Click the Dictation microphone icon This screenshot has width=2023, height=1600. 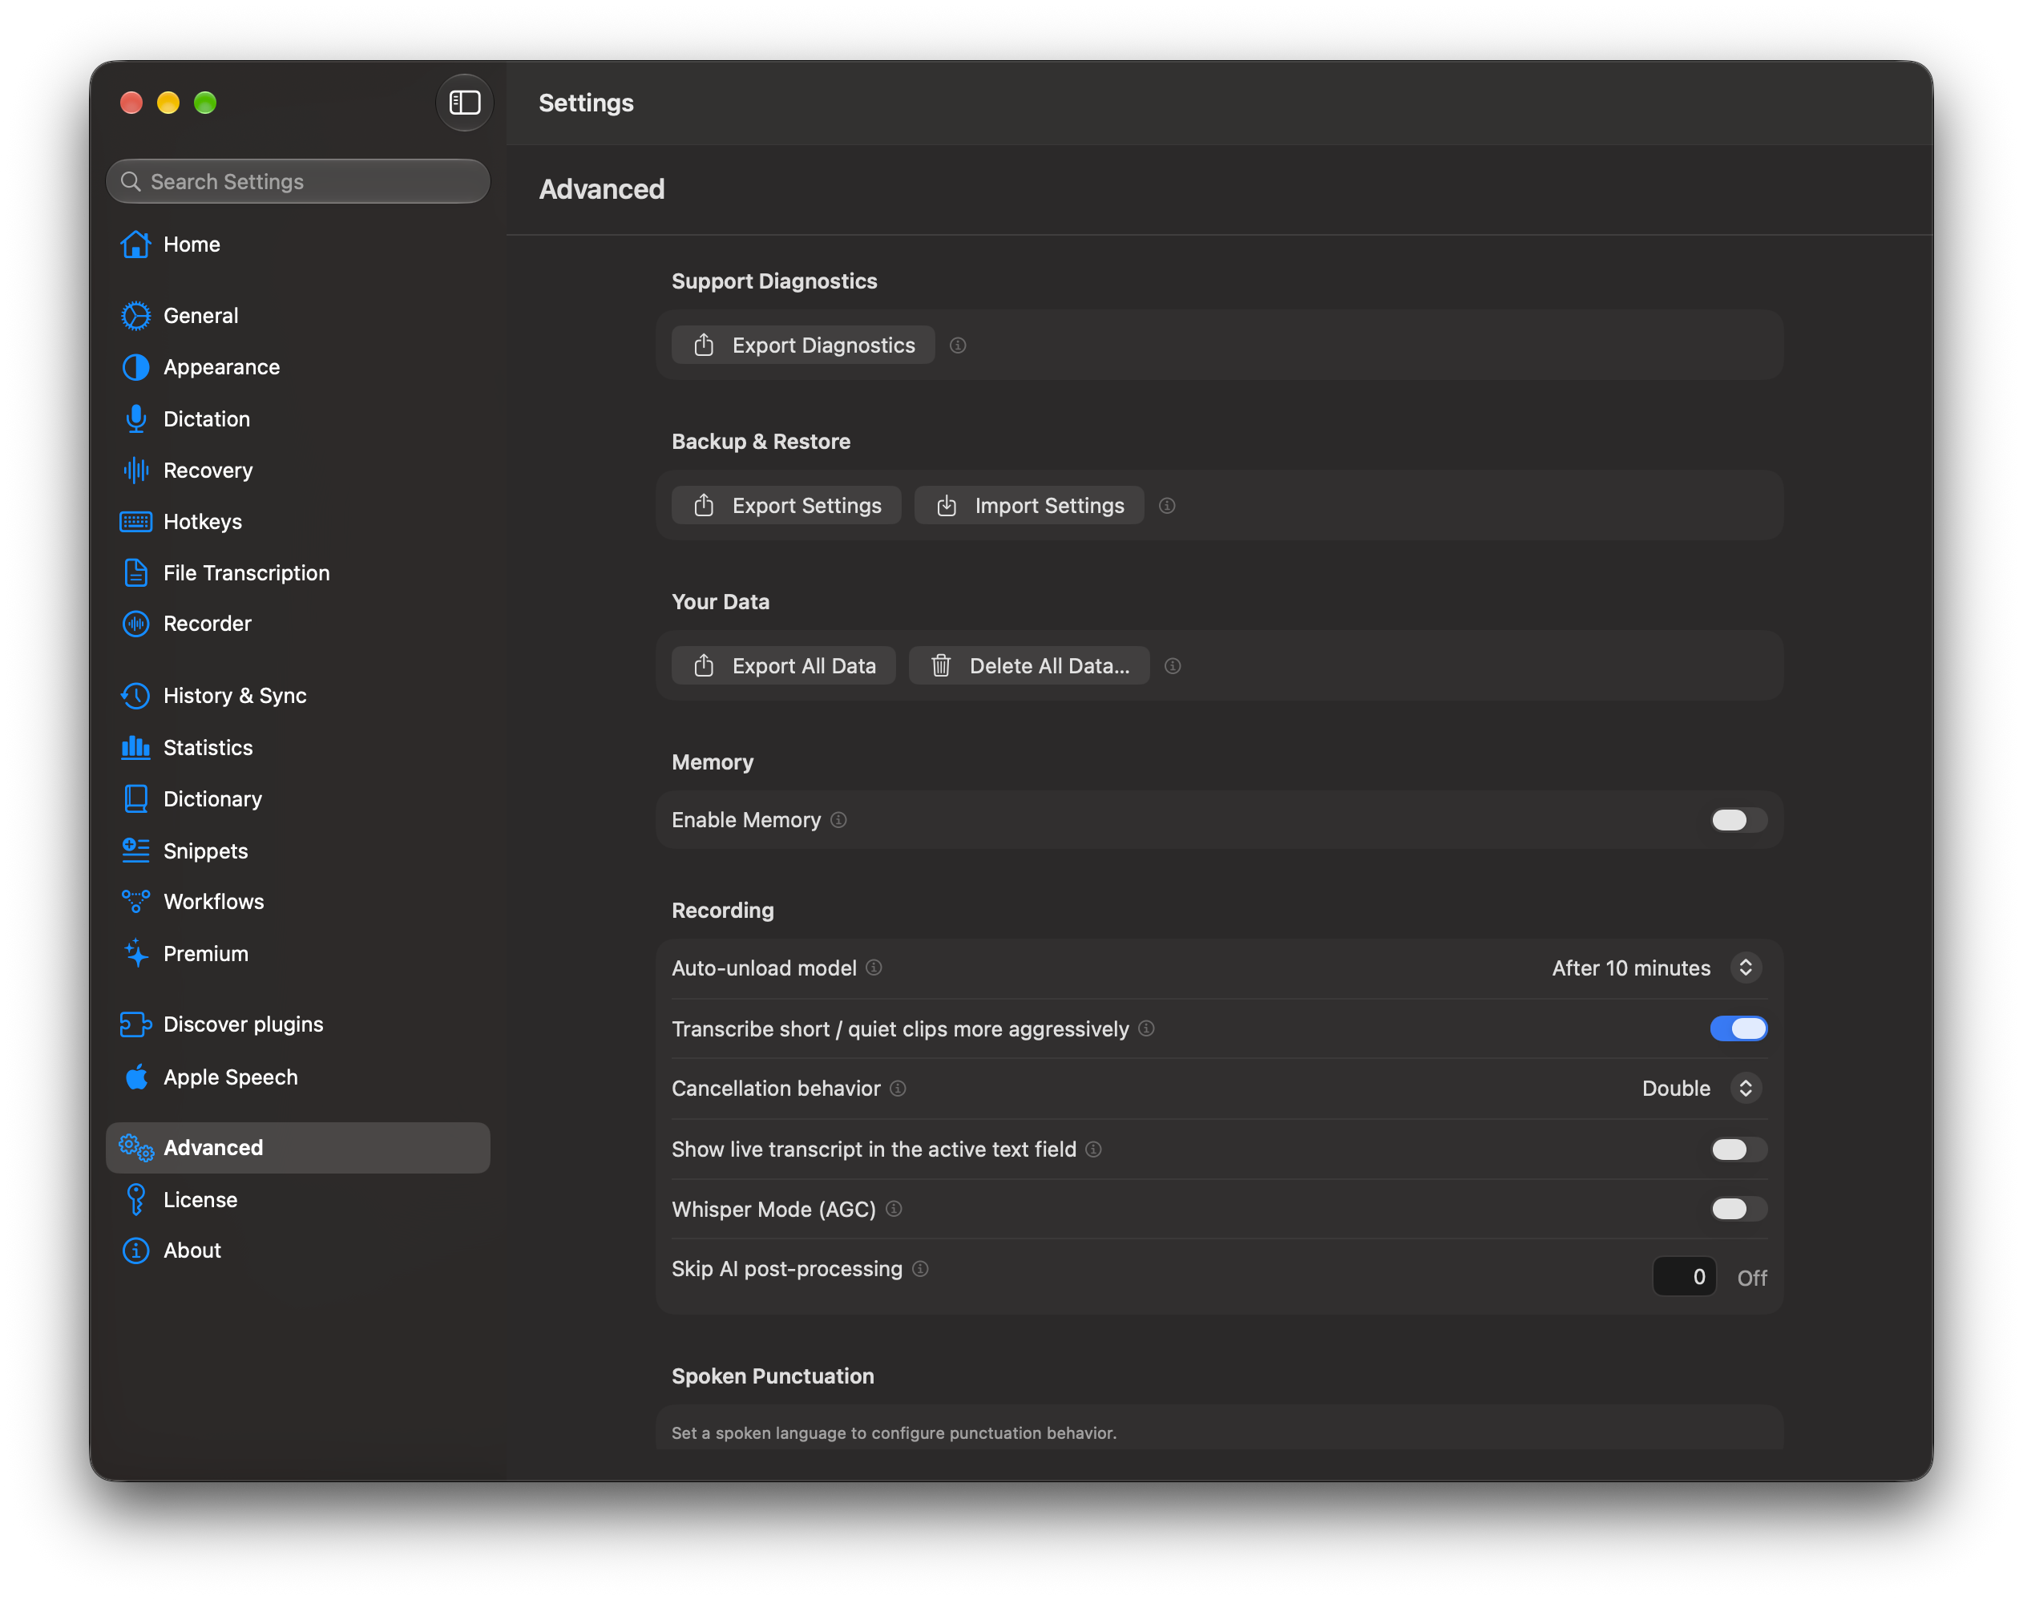pyautogui.click(x=135, y=418)
